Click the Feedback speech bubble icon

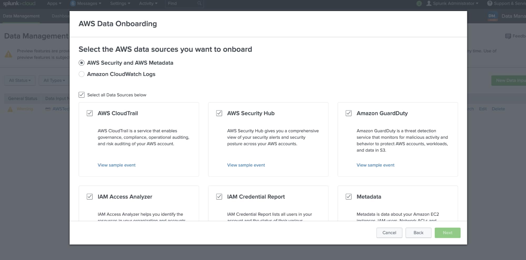point(508,36)
